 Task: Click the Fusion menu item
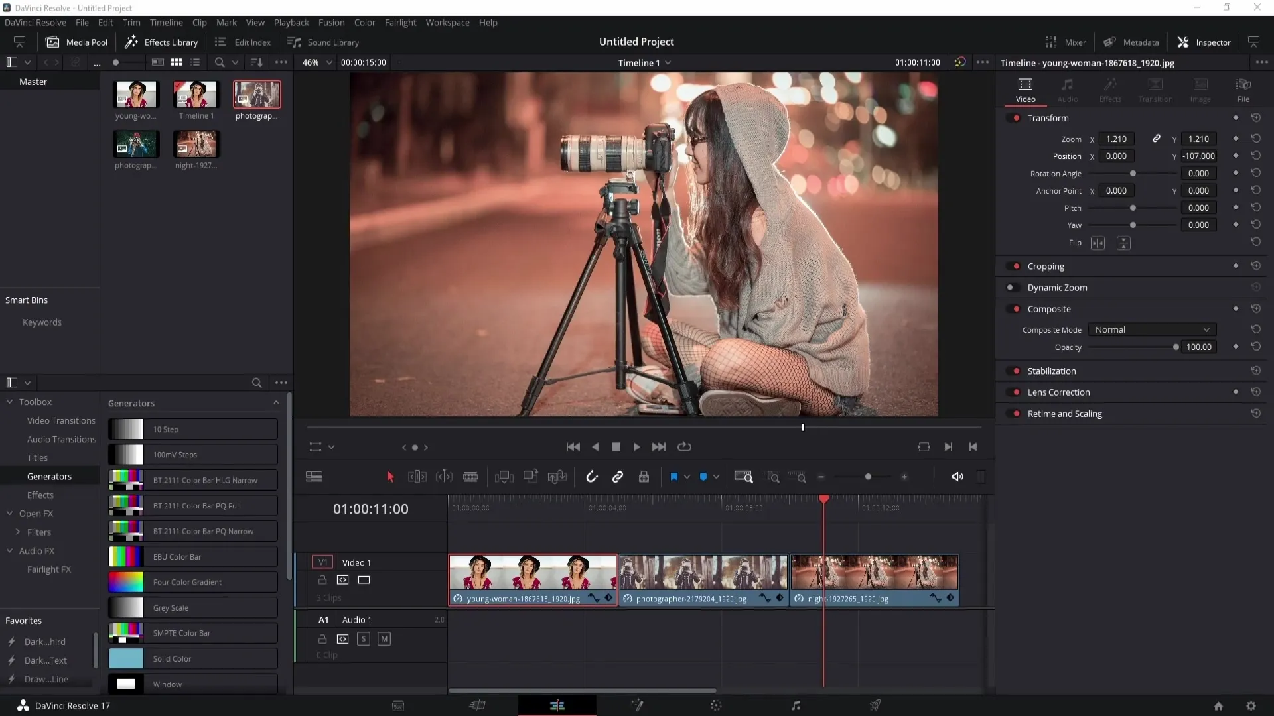330,22
